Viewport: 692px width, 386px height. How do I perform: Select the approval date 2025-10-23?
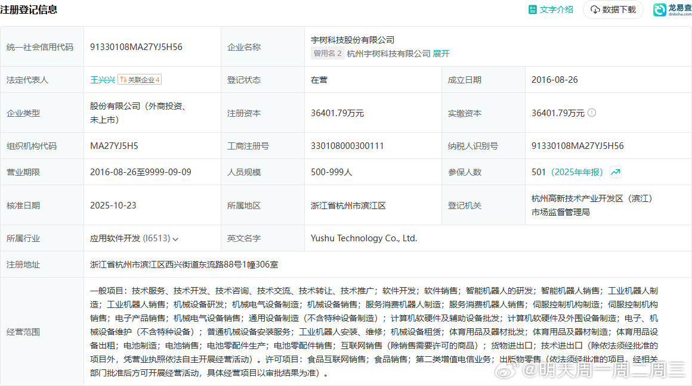[x=113, y=206]
